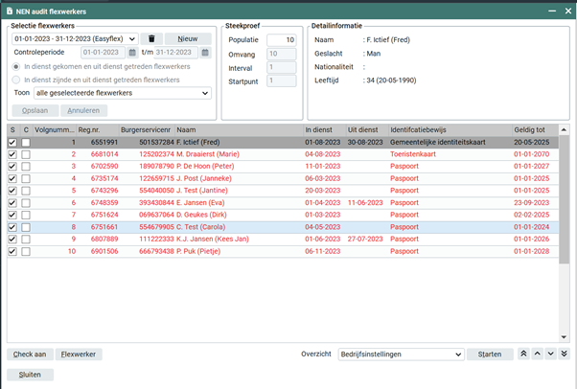The height and width of the screenshot is (389, 577).
Task: Tick C checkbox for F. Ictief row
Action: pos(26,142)
